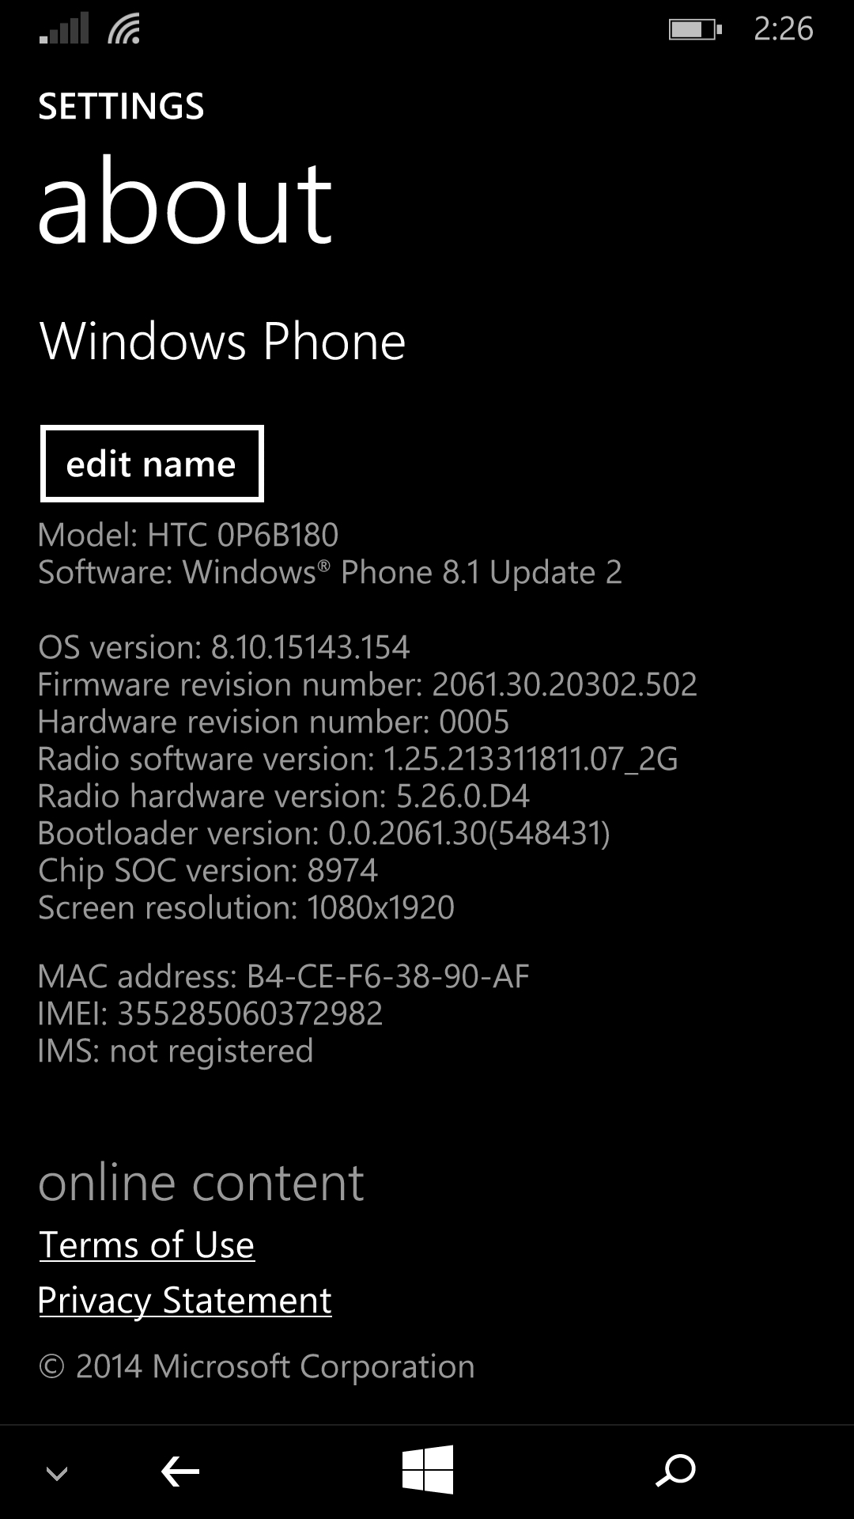Image resolution: width=854 pixels, height=1519 pixels.
Task: Tap the search magnifier button
Action: [x=675, y=1471]
